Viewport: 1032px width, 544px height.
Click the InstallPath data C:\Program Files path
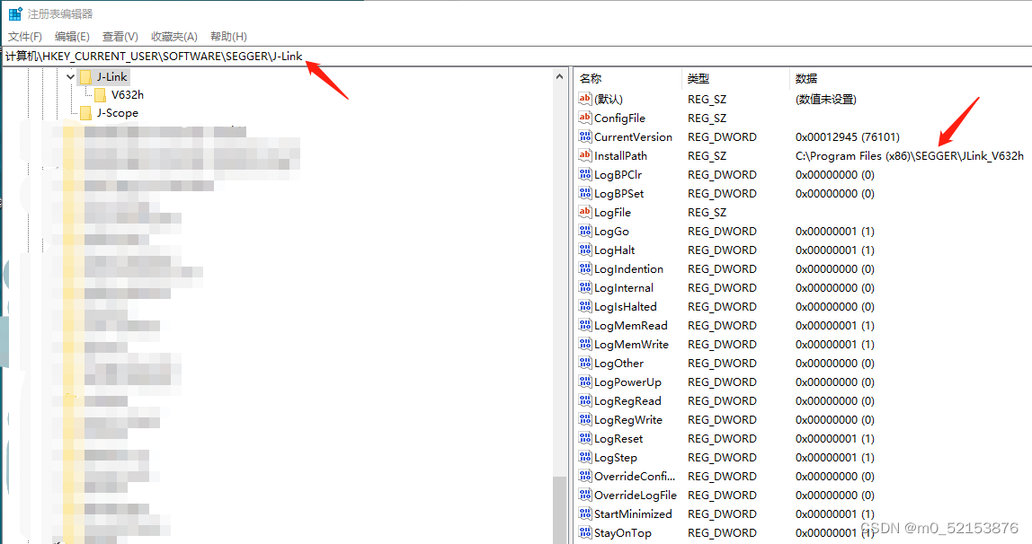tap(910, 156)
